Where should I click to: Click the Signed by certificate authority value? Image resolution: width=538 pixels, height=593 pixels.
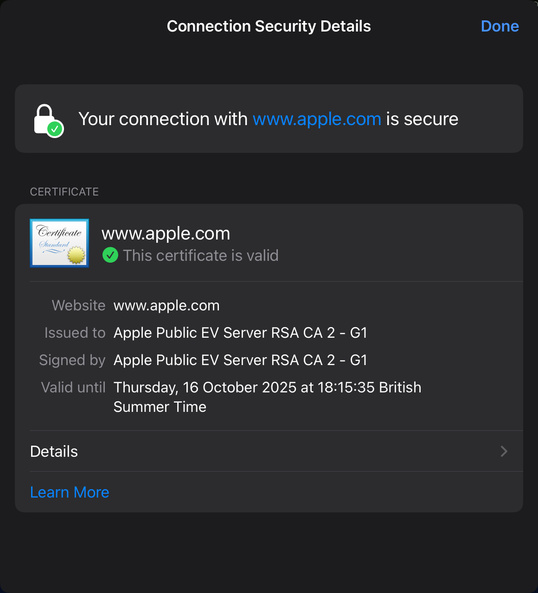coord(240,360)
